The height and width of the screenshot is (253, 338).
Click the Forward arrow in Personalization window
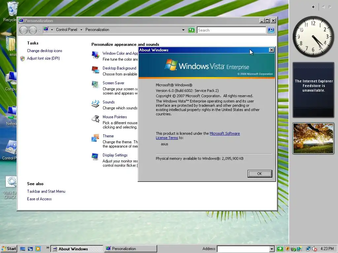click(33, 30)
